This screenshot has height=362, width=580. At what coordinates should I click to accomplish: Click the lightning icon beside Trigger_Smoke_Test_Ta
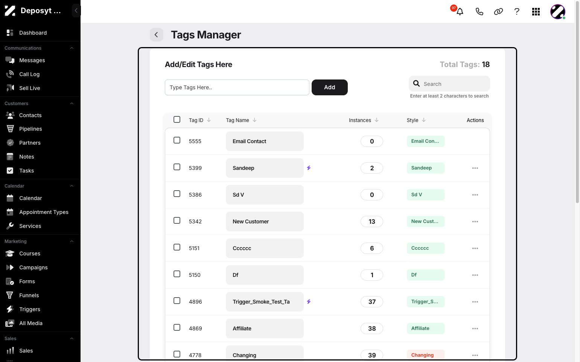[x=309, y=302]
